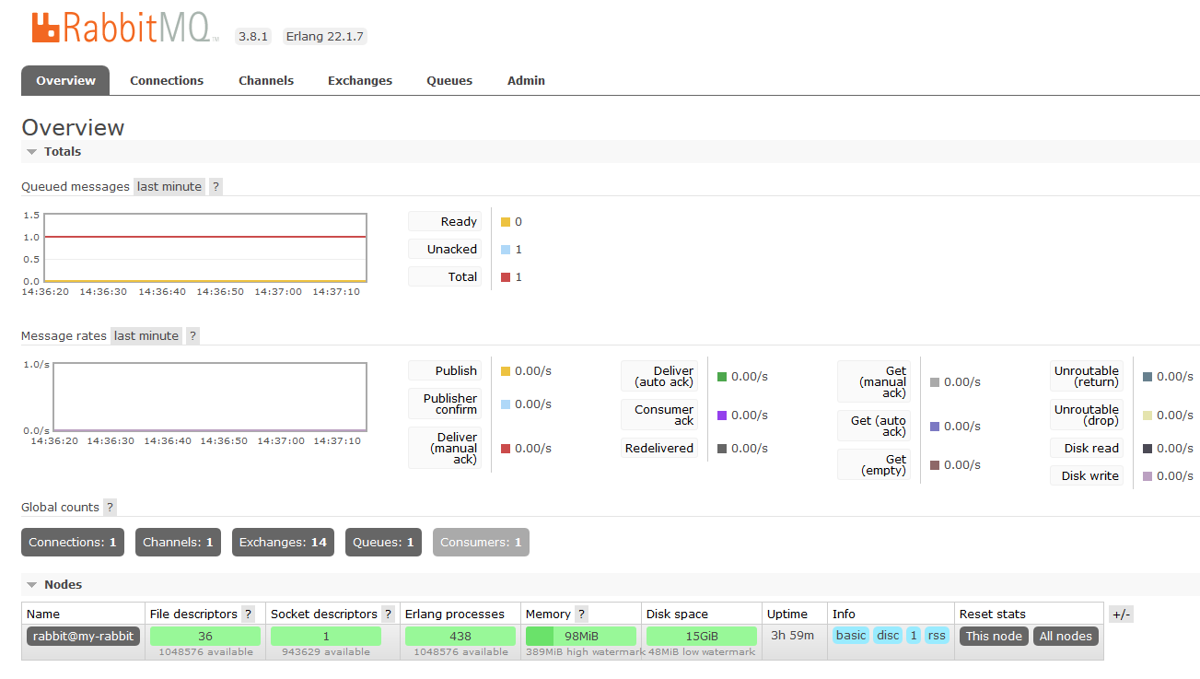Click File descriptors help question mark

click(248, 614)
